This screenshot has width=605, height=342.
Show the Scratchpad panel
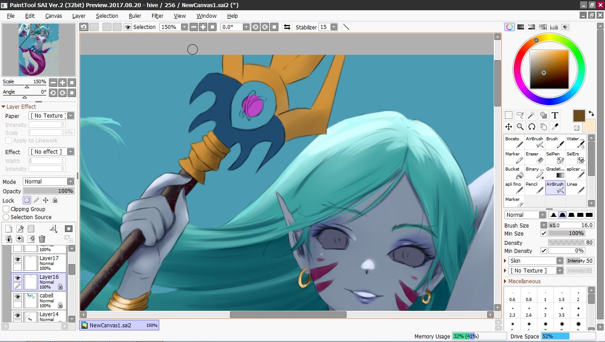pos(565,27)
